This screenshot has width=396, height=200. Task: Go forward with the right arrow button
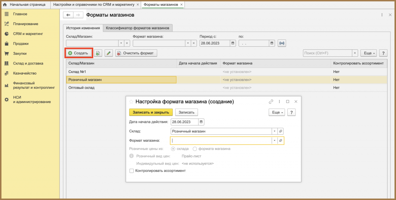click(x=78, y=15)
